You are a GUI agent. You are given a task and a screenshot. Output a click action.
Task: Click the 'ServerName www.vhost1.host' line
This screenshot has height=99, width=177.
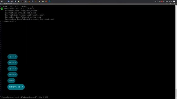tap(20, 13)
